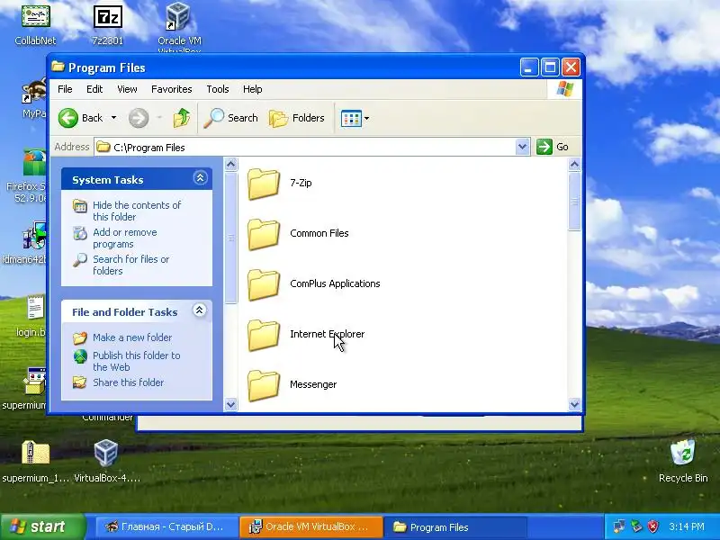Click Publish this folder to the Web
Image resolution: width=720 pixels, height=540 pixels.
coord(137,361)
